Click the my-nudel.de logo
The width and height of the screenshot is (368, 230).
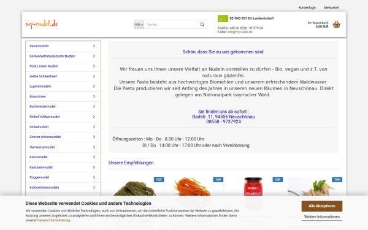point(42,24)
